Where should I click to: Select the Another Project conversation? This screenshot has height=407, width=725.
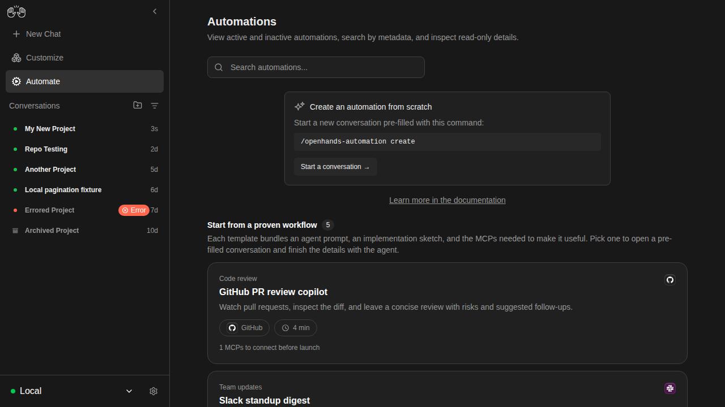[x=84, y=170]
